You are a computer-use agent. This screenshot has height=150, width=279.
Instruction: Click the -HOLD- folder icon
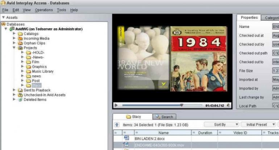(29, 53)
